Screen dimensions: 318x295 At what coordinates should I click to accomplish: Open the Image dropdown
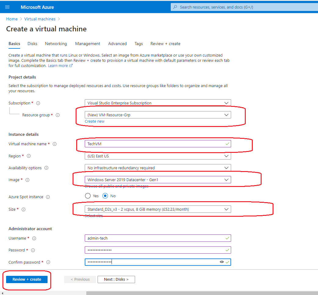click(x=158, y=180)
